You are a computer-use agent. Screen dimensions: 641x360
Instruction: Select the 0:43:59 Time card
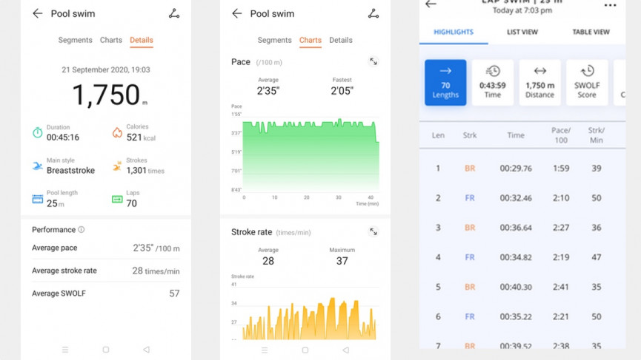(493, 82)
